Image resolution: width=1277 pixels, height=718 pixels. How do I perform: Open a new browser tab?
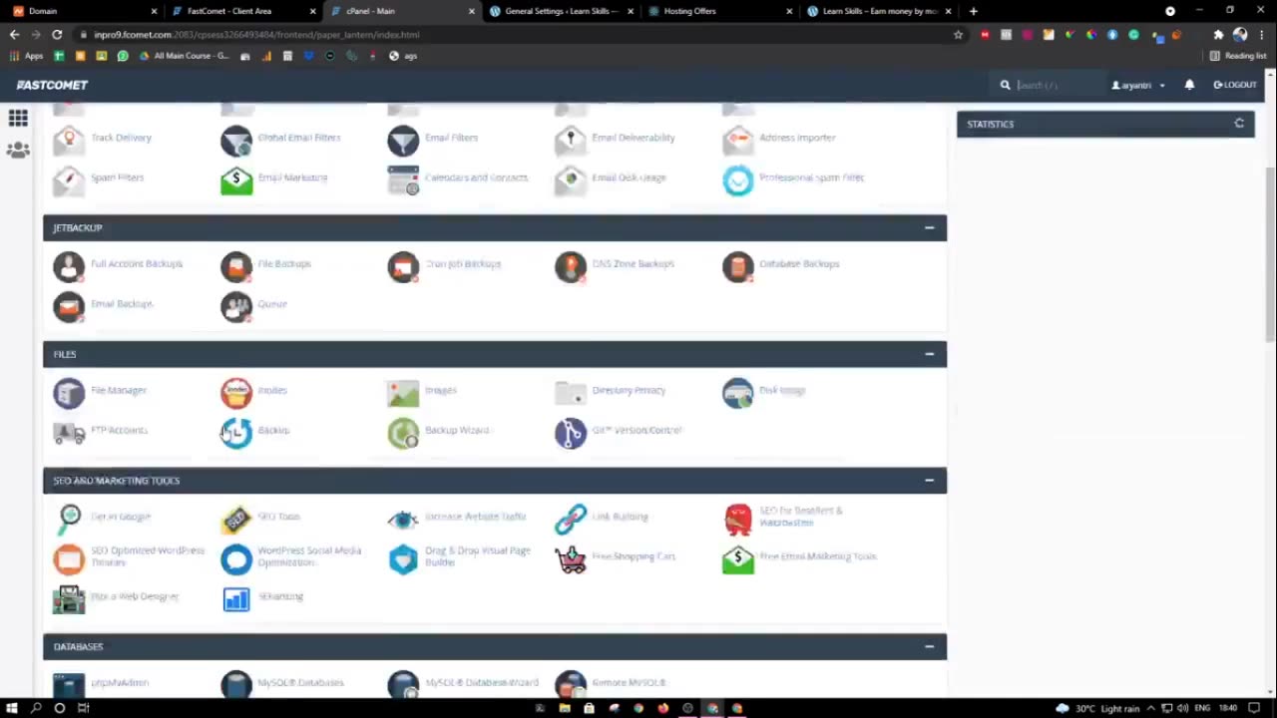click(973, 11)
